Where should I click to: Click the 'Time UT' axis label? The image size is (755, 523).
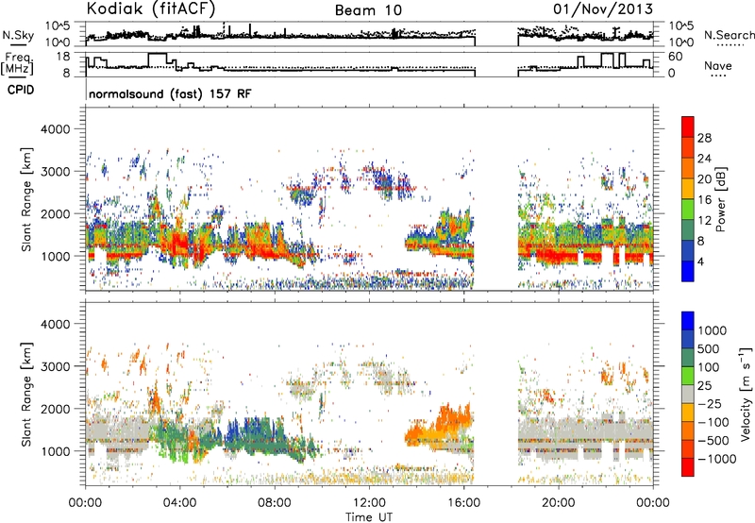369,517
